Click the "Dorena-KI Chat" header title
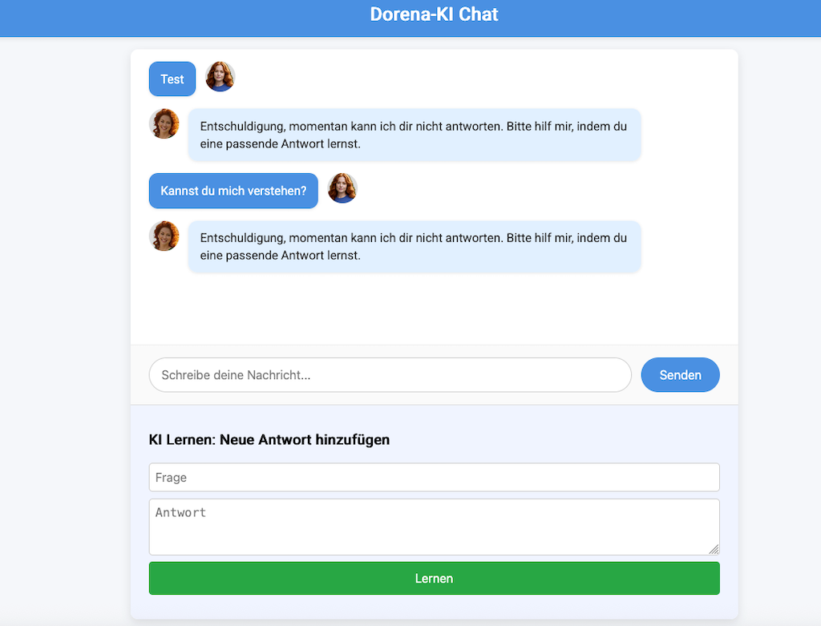 coord(434,14)
